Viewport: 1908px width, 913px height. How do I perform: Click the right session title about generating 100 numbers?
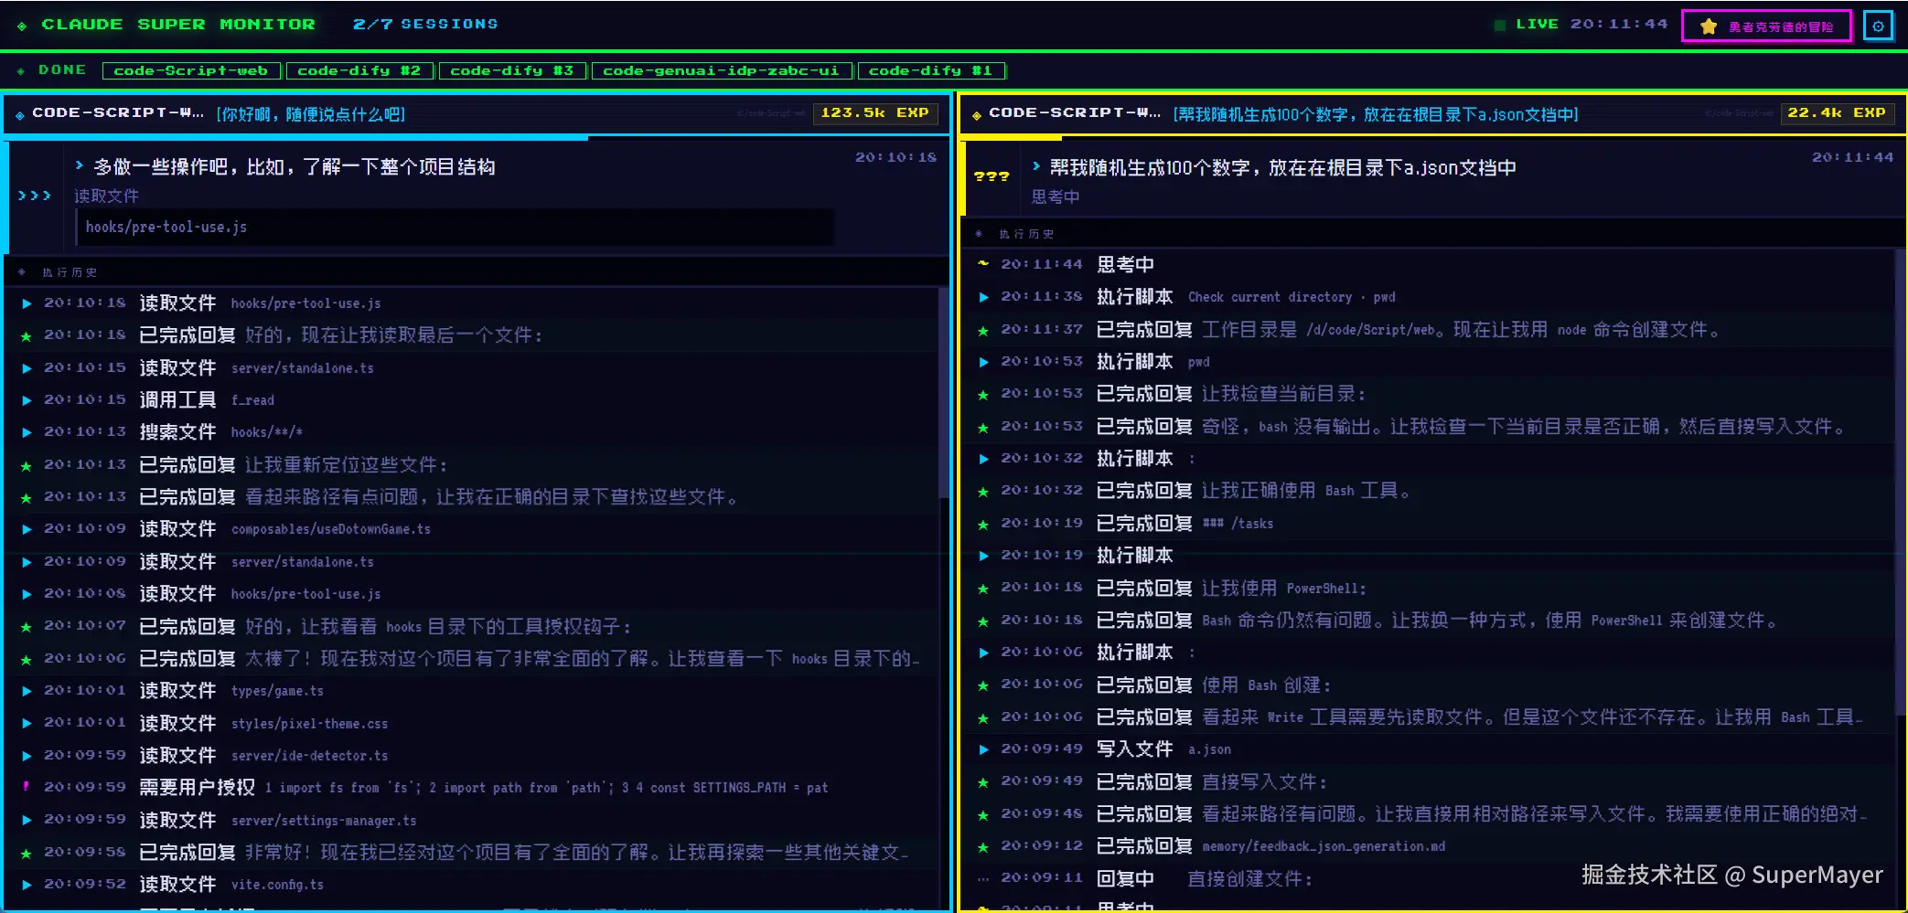tap(1376, 114)
